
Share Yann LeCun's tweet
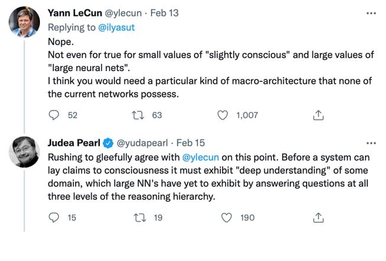coord(318,116)
